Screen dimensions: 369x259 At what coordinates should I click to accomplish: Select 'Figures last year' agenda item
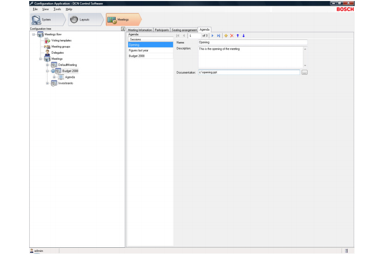tap(139, 50)
